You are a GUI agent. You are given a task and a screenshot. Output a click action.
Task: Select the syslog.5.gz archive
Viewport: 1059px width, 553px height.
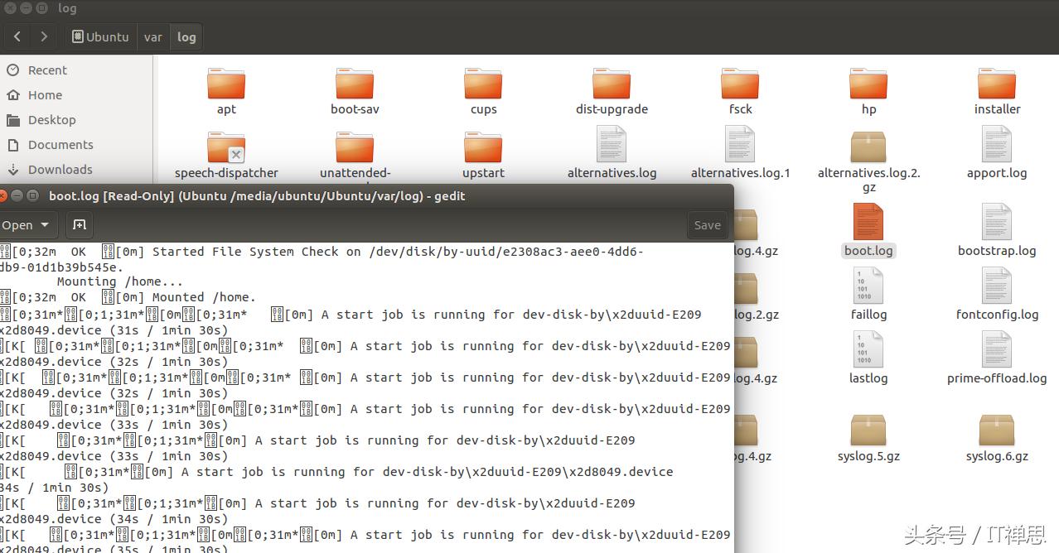pyautogui.click(x=868, y=426)
